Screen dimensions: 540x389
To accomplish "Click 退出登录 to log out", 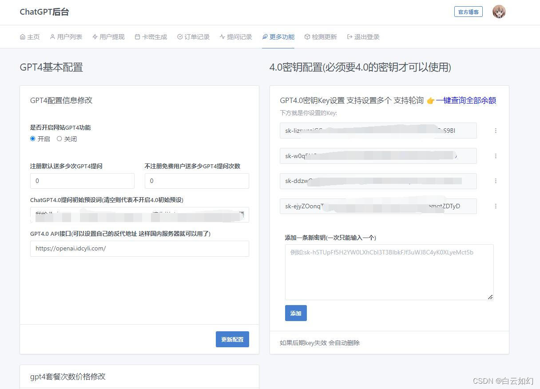I will pyautogui.click(x=363, y=37).
